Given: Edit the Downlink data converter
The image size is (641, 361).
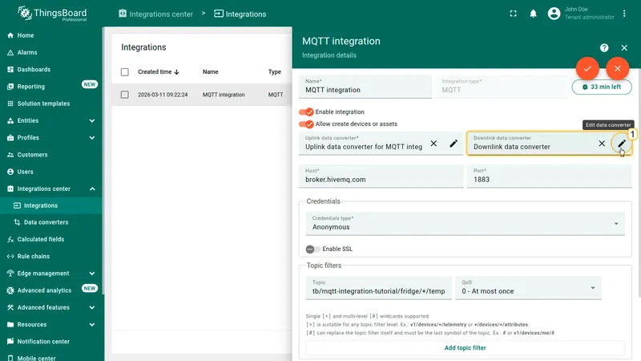Looking at the screenshot, I should pos(622,144).
